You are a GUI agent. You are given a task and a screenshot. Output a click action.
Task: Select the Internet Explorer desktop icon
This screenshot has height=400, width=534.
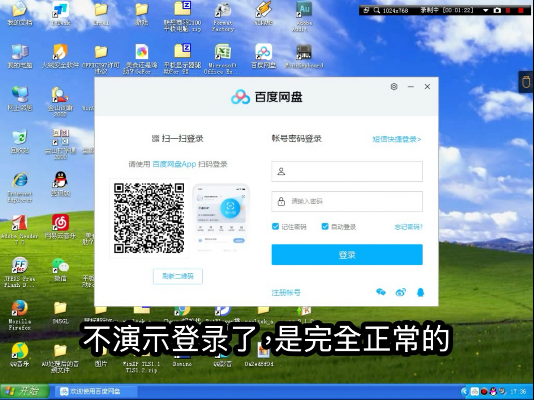(20, 188)
